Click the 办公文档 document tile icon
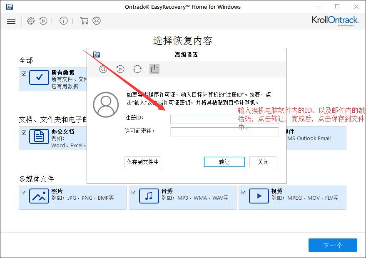The image size is (366, 258). point(39,136)
